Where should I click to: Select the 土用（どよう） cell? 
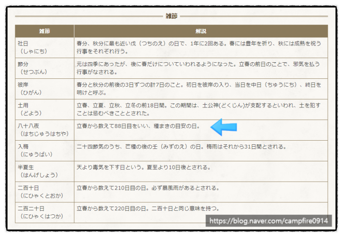point(45,109)
